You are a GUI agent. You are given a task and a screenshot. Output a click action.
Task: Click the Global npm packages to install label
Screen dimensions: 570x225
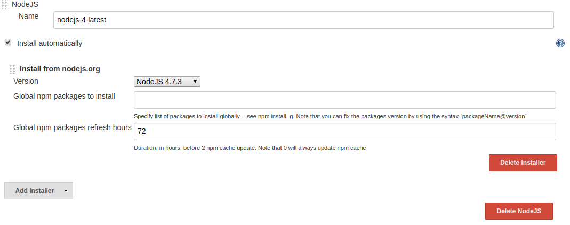(x=64, y=96)
